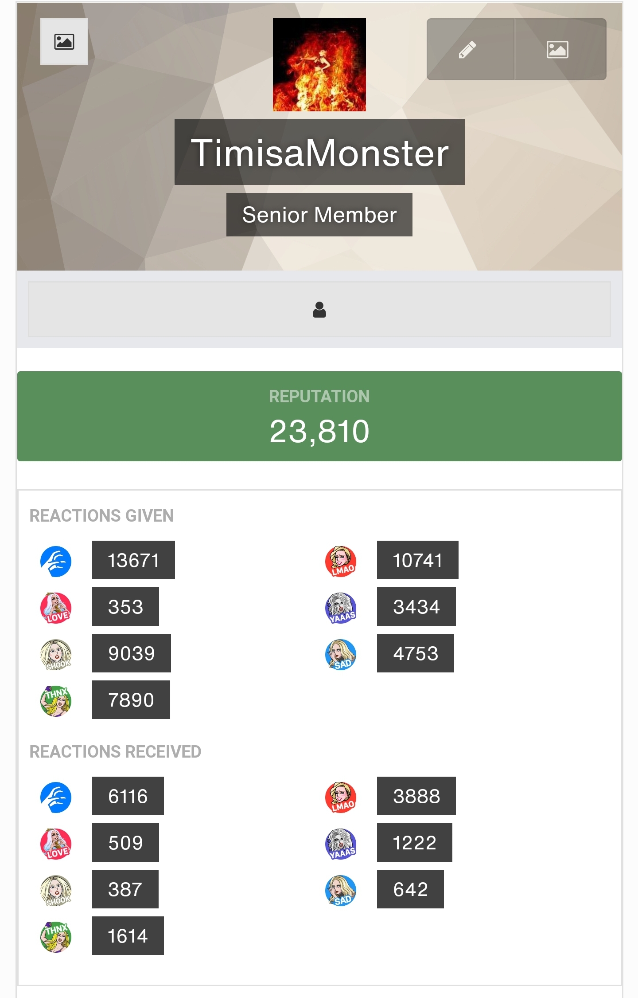Viewport: 638px width, 998px height.
Task: Click the LMAO reaction icon under Reactions Given
Action: [x=341, y=561]
